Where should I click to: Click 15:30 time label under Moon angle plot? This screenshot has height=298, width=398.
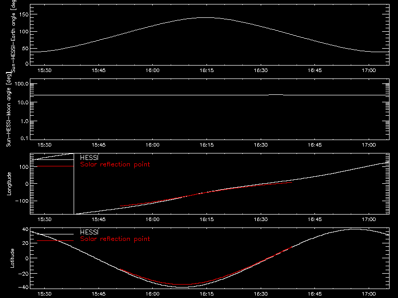44,145
